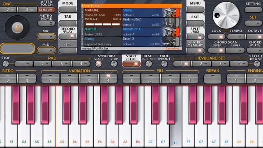This screenshot has width=263, height=148.
Task: Trigger PAD 2
Action: click(43, 64)
